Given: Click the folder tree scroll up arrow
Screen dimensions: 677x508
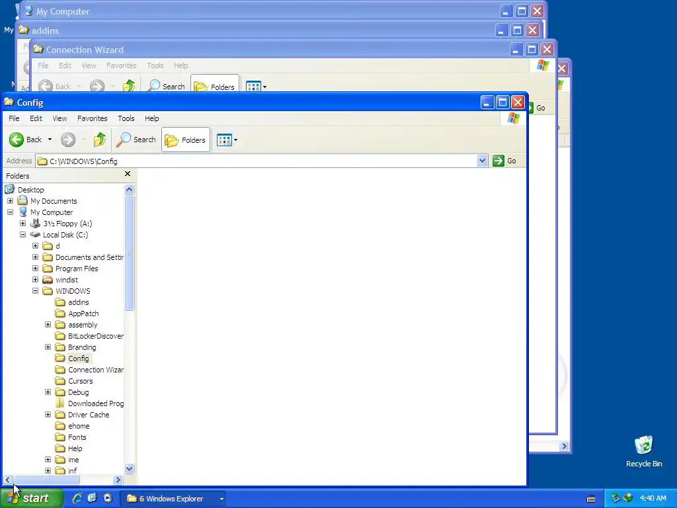Looking at the screenshot, I should tap(129, 189).
